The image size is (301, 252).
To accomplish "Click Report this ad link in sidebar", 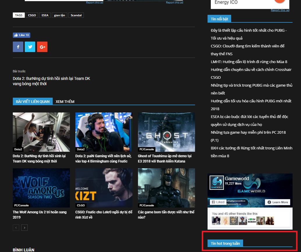I will pos(280,10).
